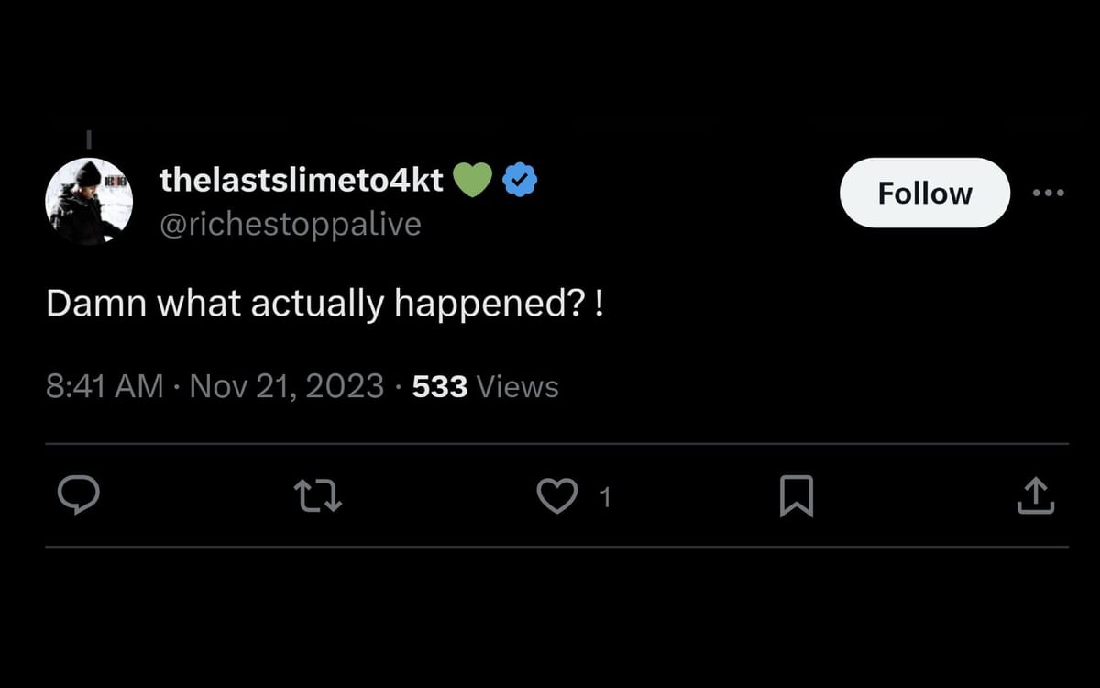Like the tweet with the heart icon
1100x688 pixels.
[x=556, y=496]
